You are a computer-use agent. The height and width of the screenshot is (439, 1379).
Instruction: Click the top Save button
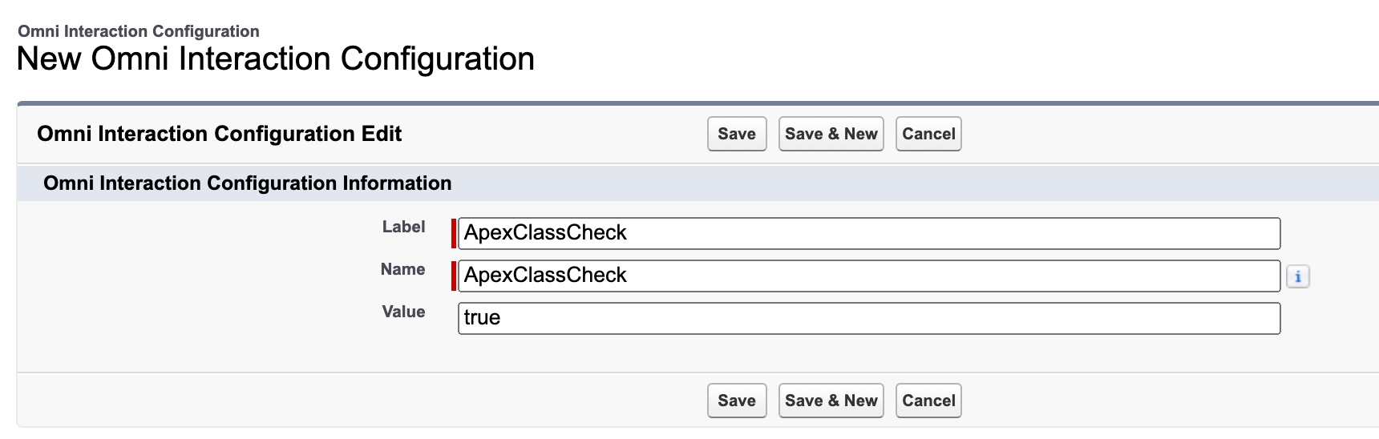tap(737, 134)
